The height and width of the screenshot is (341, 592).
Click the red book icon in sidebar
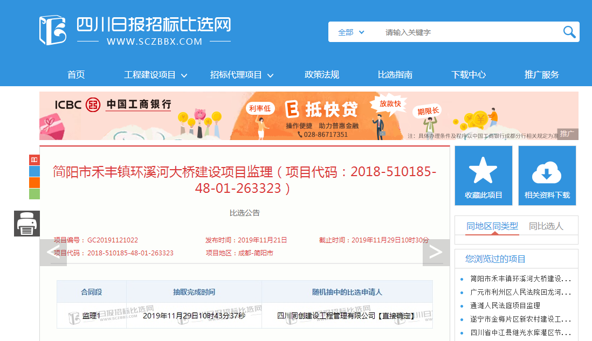point(35,160)
